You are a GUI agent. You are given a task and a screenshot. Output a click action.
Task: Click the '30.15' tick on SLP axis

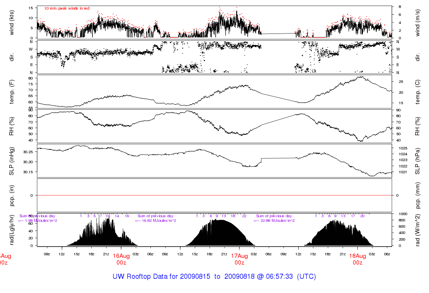28,172
